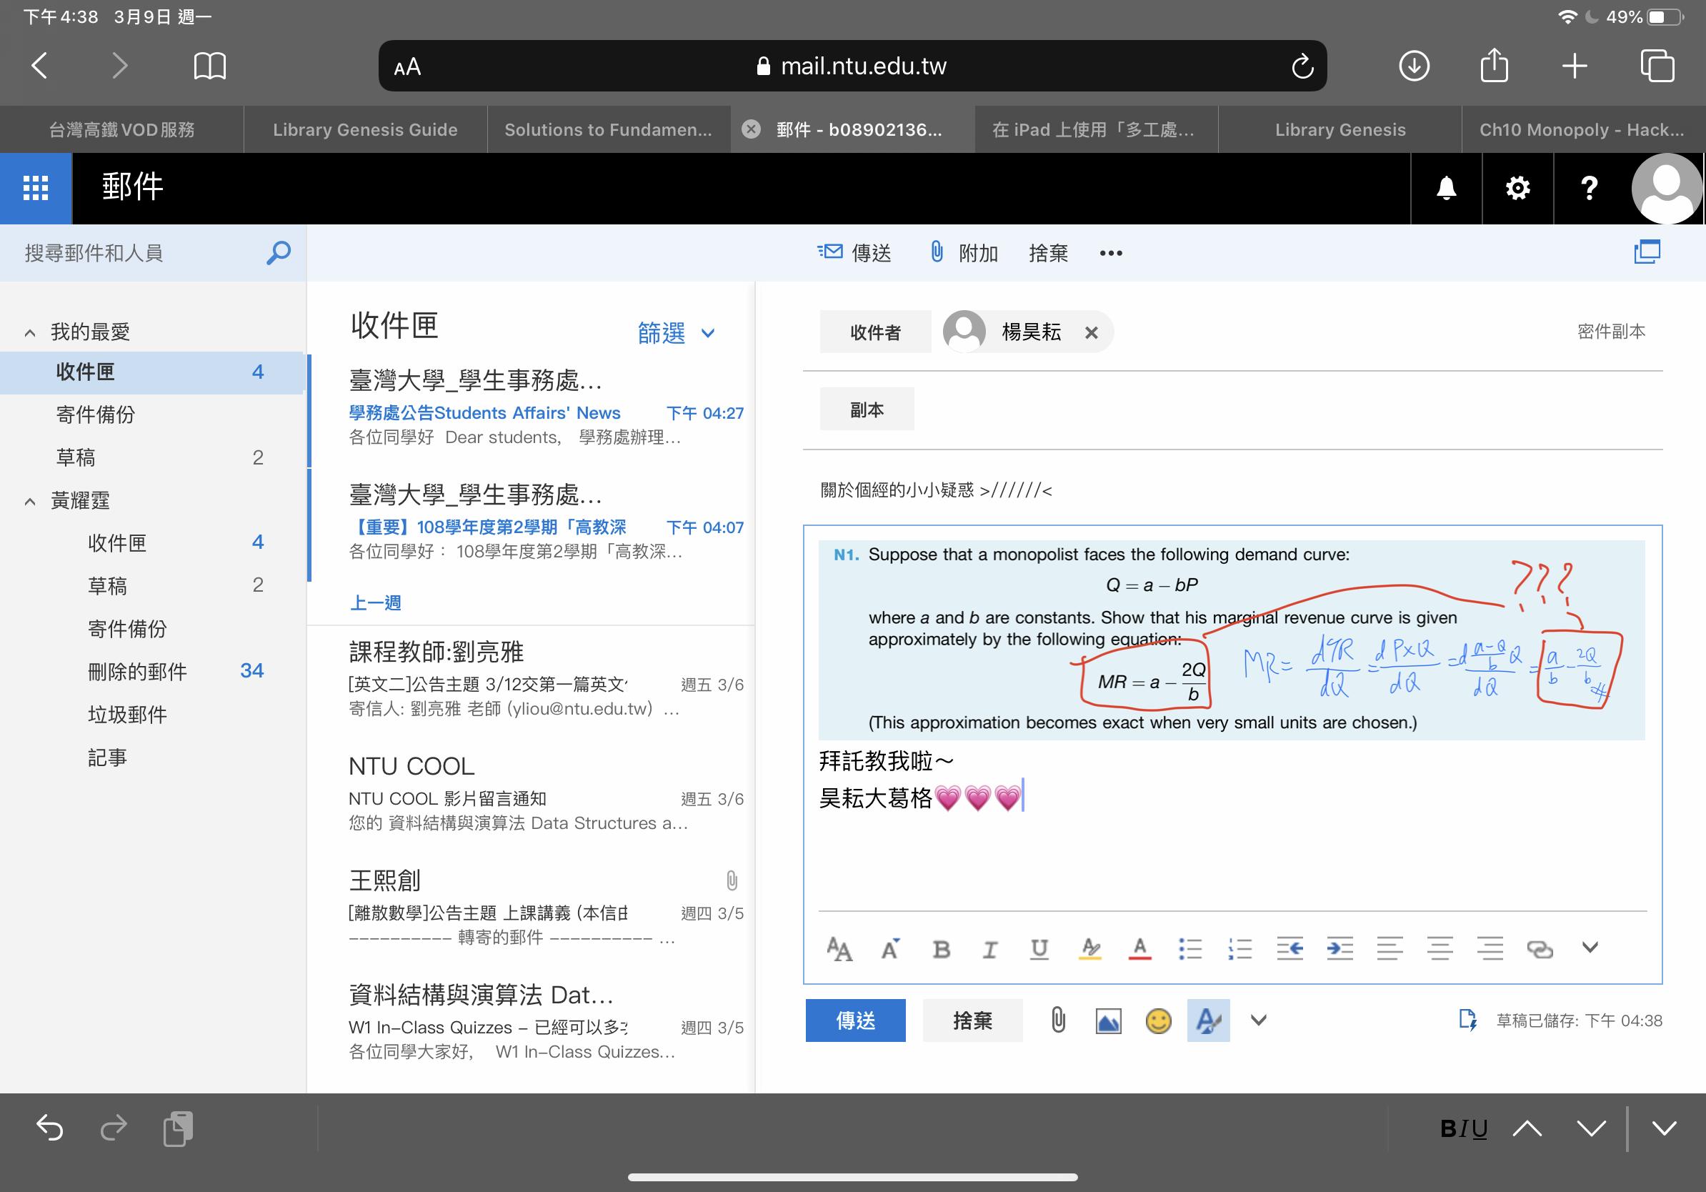This screenshot has width=1706, height=1192.
Task: Collapse the 黃耀霆 mailbox tree
Action: click(30, 501)
